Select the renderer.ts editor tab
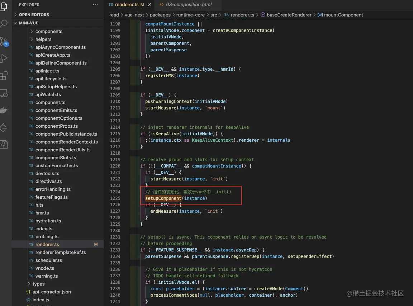The height and width of the screenshot is (306, 413). pos(126,5)
